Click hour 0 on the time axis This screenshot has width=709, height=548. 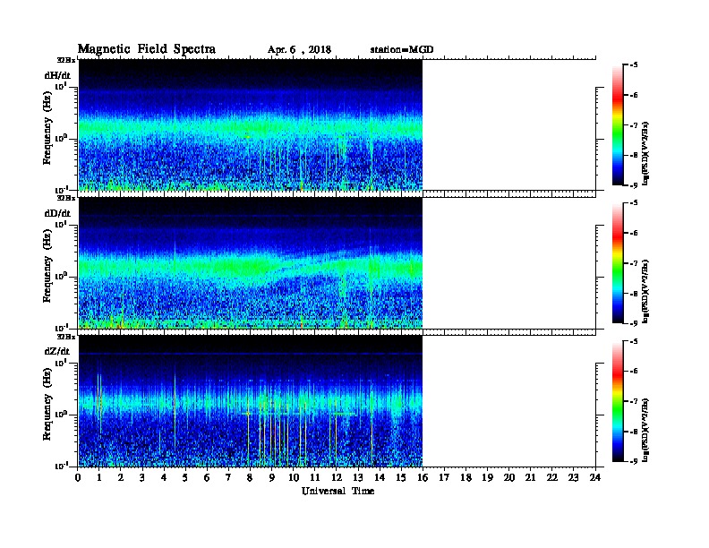tap(78, 478)
